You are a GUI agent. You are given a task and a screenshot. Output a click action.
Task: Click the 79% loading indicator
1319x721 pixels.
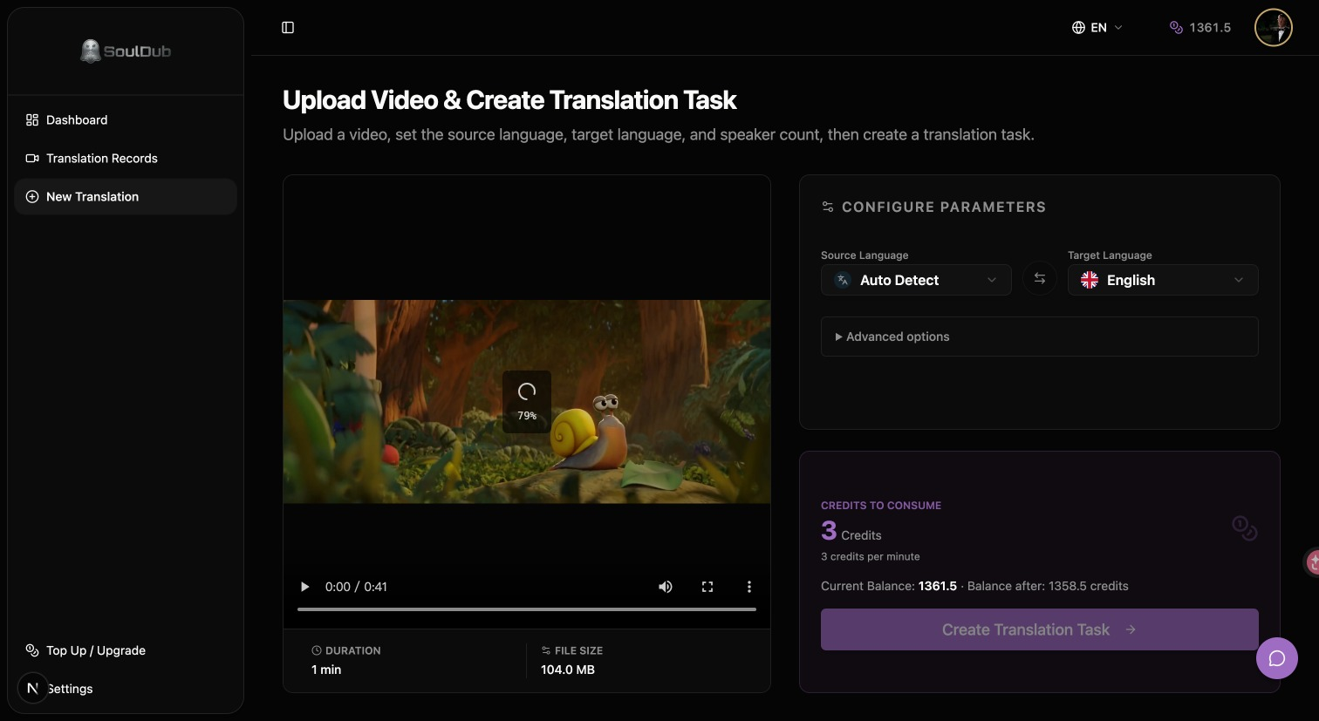pos(527,401)
